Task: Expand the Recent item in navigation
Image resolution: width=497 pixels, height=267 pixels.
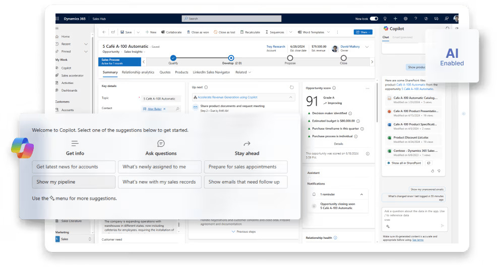Action: [86, 44]
